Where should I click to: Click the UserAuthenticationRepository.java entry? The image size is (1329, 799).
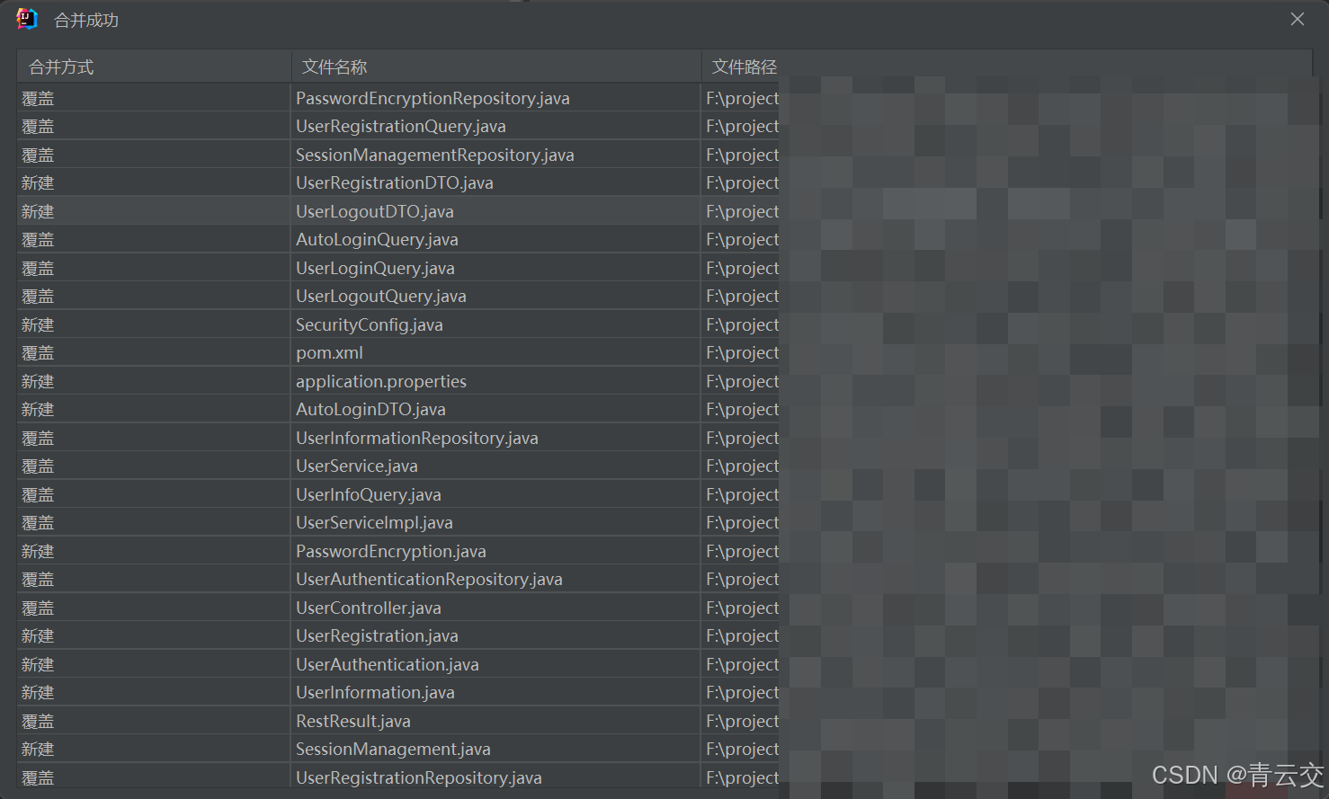pos(429,580)
